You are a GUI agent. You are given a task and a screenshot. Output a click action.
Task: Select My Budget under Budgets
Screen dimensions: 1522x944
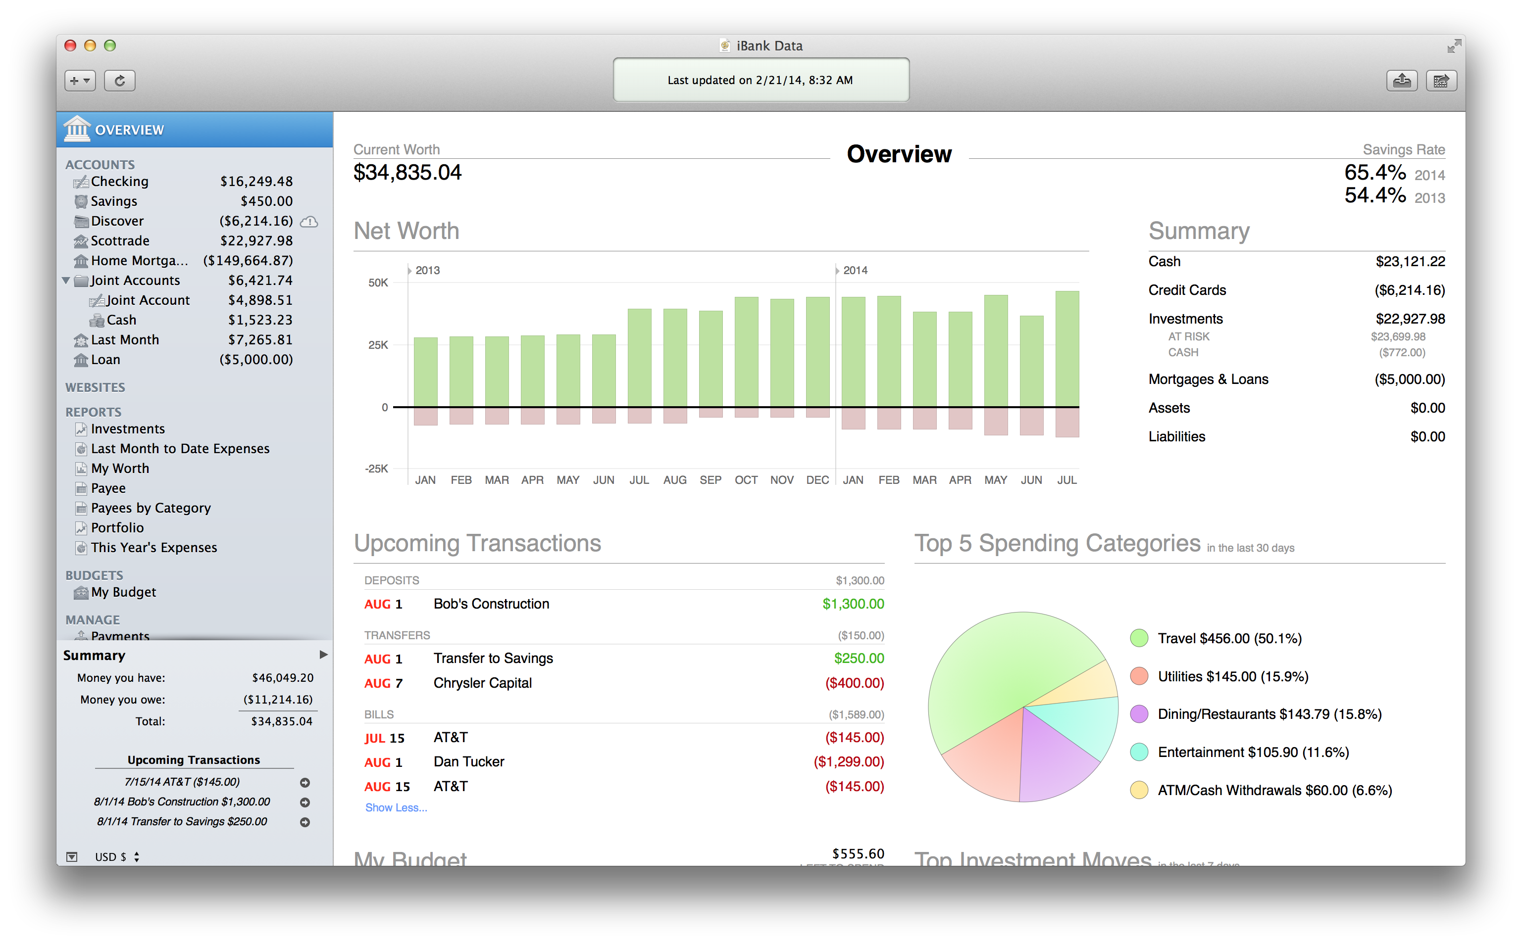point(123,592)
